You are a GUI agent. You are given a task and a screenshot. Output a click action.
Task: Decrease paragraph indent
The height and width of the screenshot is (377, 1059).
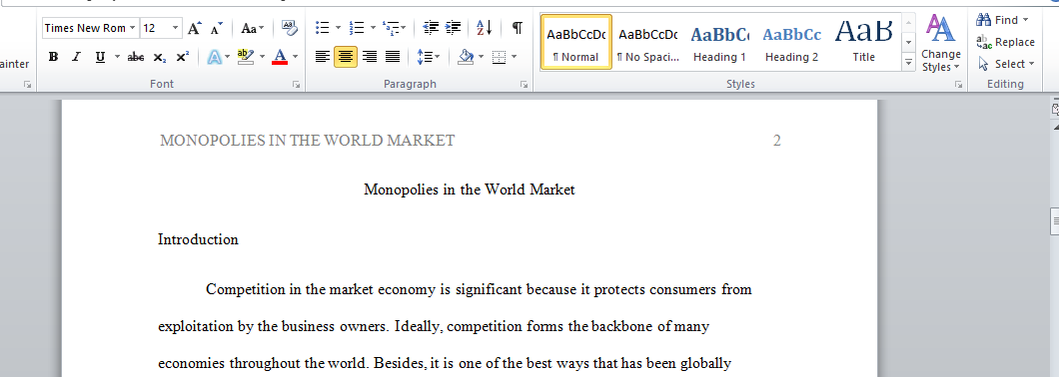[x=431, y=28]
